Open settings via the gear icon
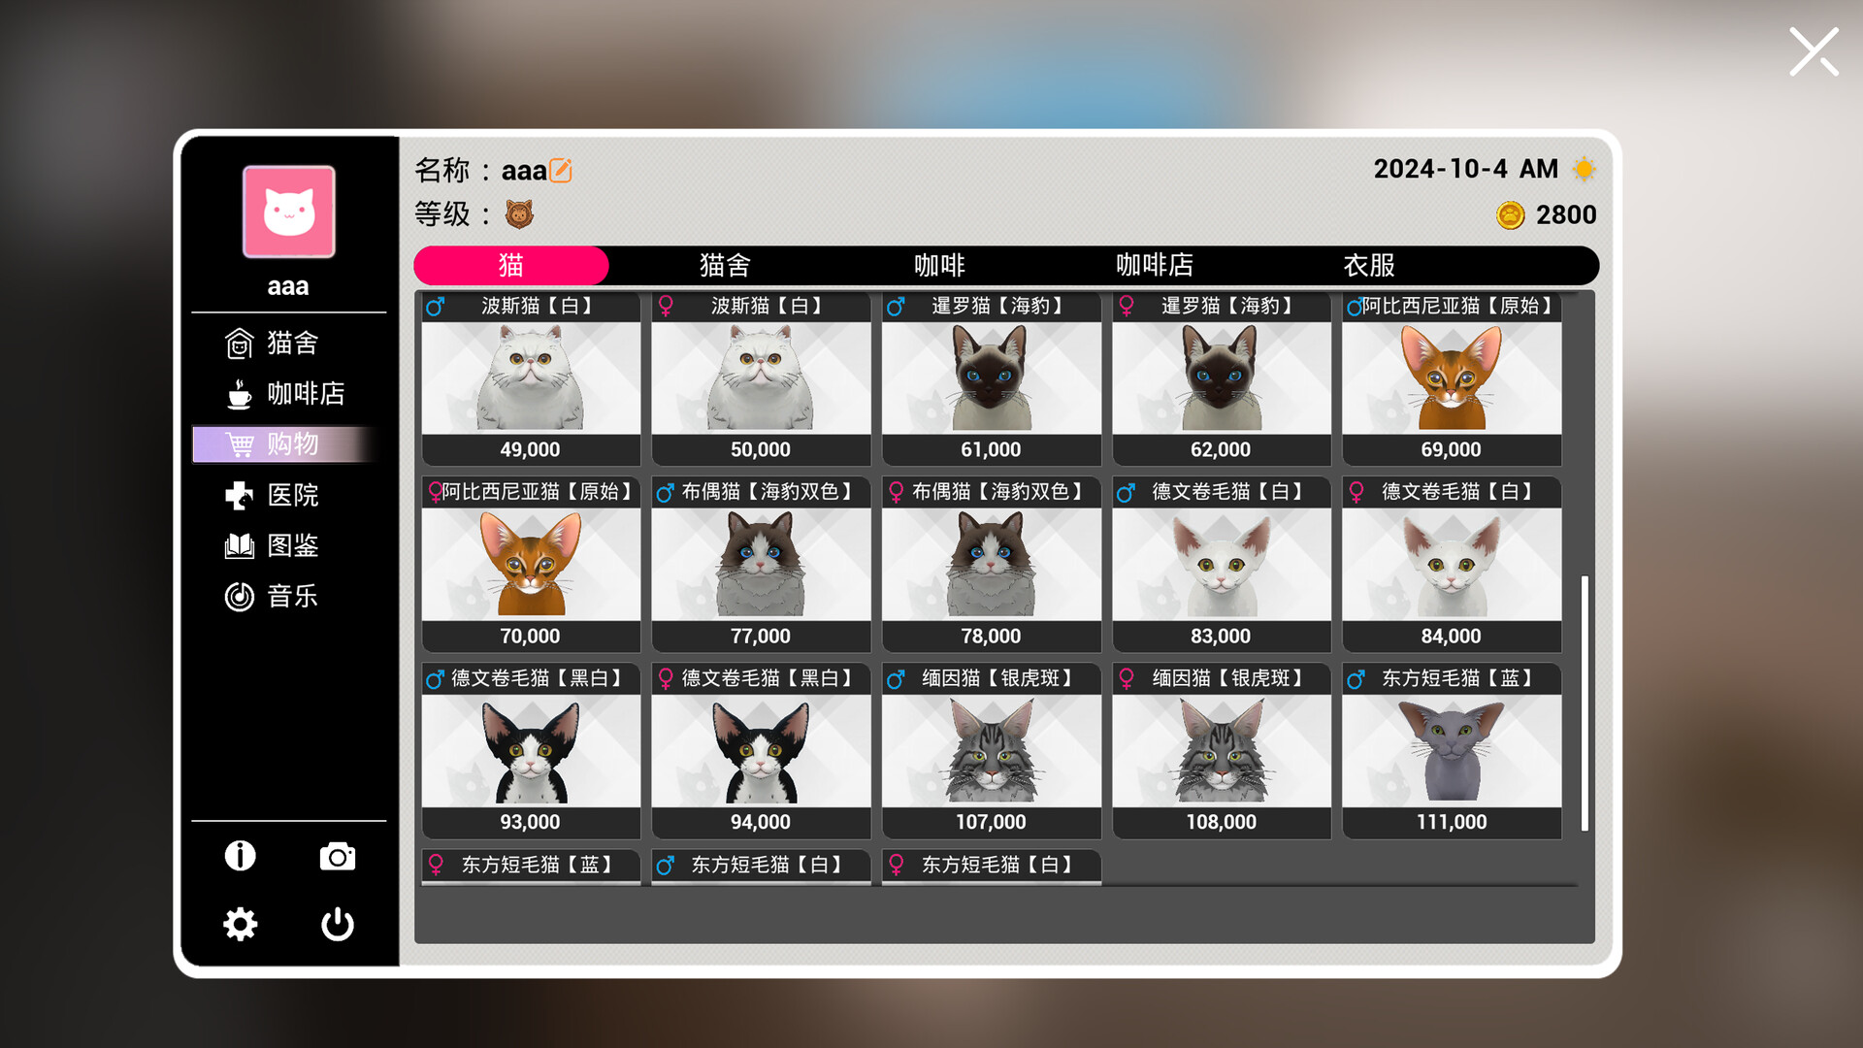The width and height of the screenshot is (1863, 1048). (240, 924)
